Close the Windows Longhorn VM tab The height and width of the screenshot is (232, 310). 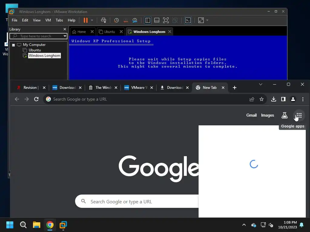point(170,31)
